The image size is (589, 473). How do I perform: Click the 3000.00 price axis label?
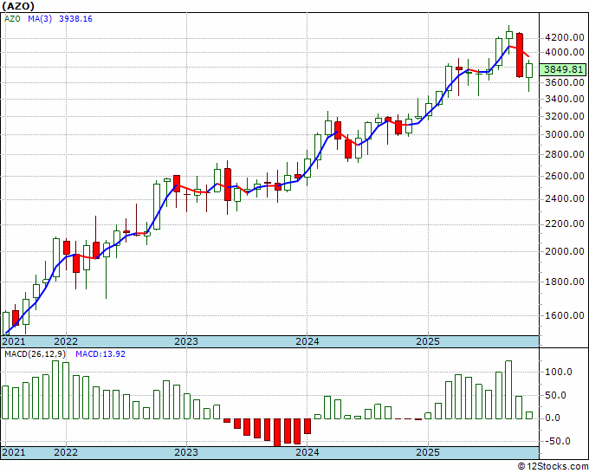coord(564,134)
